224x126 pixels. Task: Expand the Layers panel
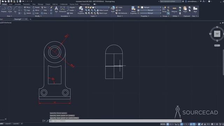point(93,16)
